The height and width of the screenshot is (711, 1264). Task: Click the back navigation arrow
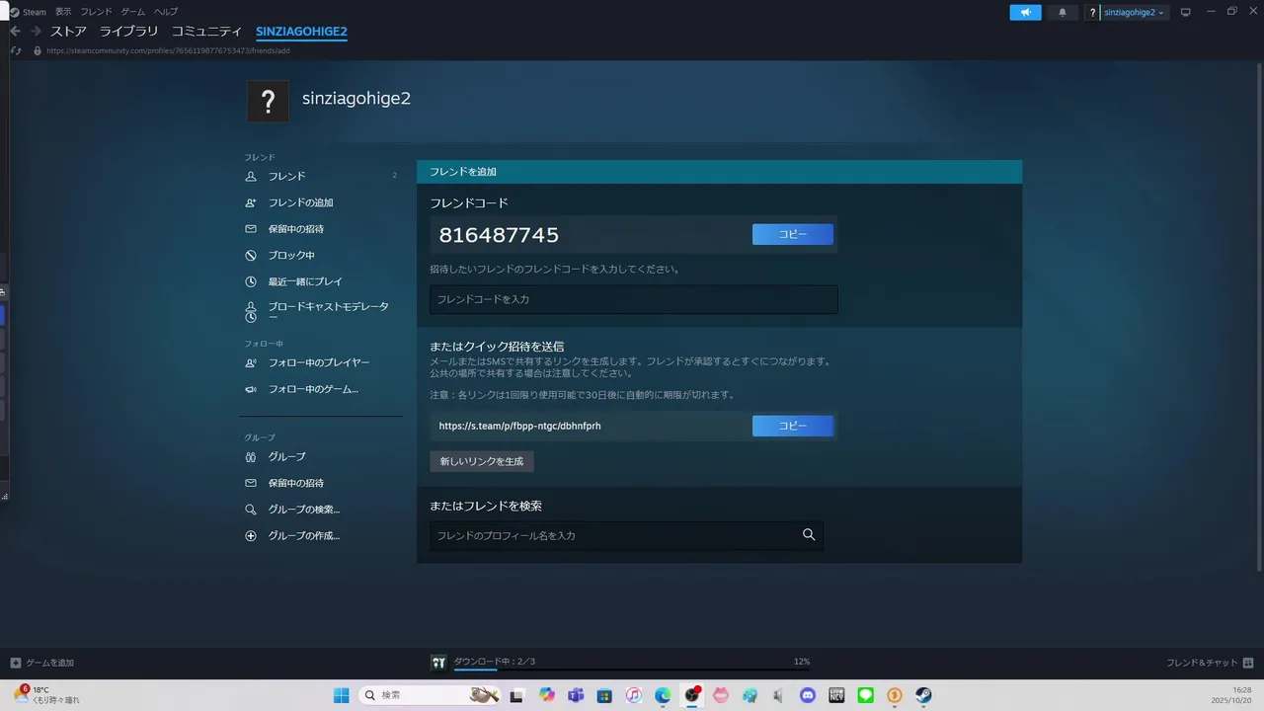(x=15, y=32)
